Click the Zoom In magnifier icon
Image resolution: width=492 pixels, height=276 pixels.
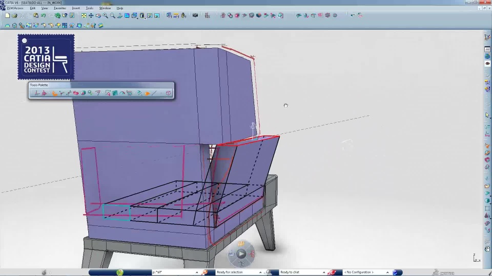105,15
